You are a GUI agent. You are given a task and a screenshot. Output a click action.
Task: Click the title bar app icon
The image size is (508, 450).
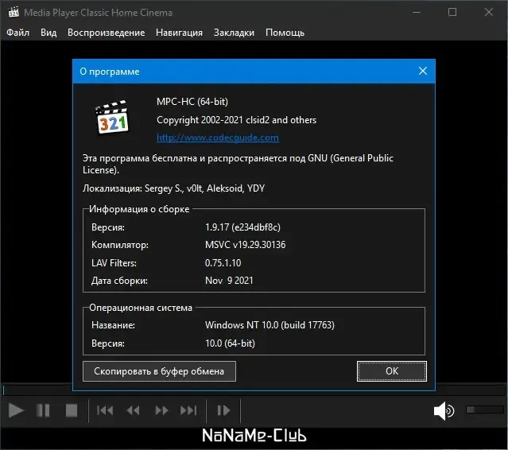(14, 12)
